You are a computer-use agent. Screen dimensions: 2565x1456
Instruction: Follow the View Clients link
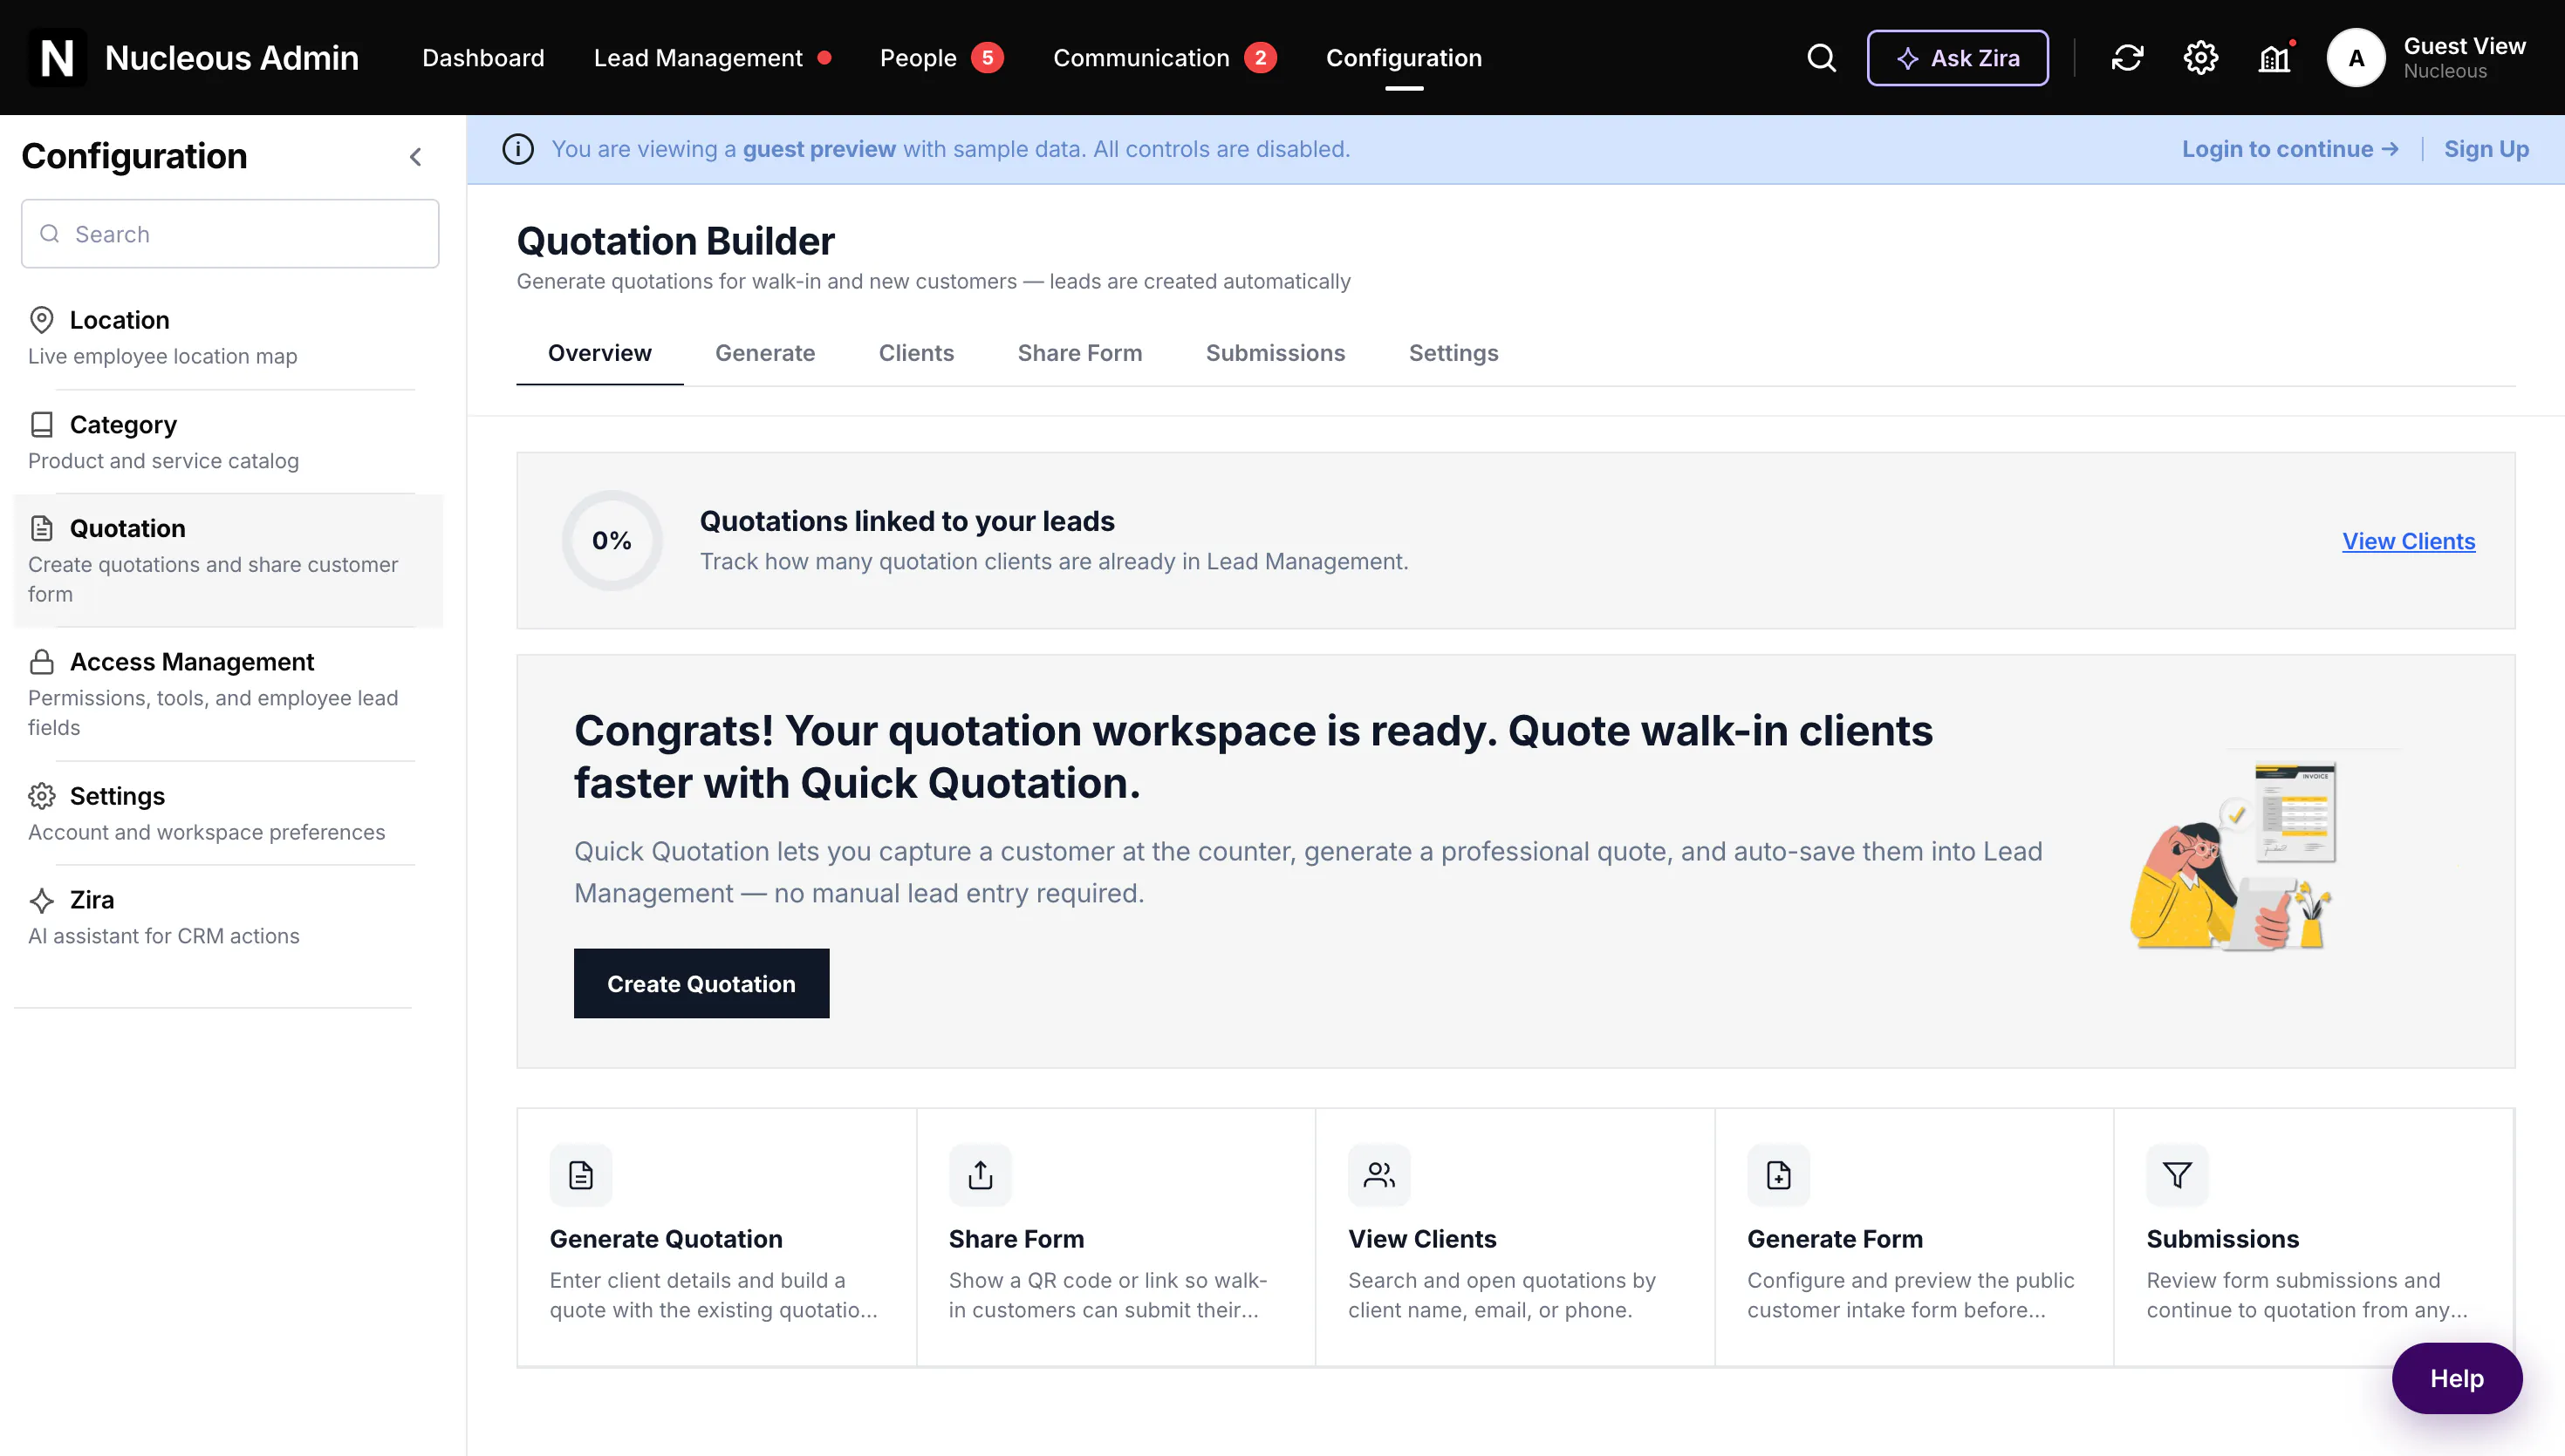pos(2409,541)
